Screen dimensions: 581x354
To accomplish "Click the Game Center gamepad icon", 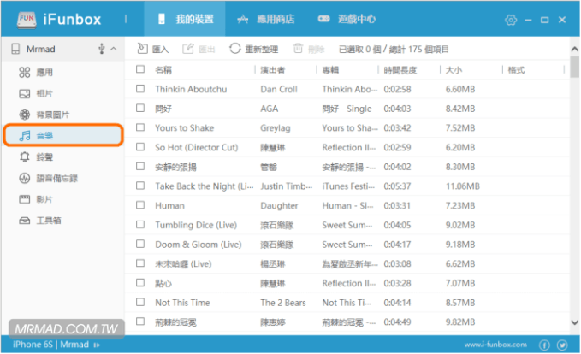I will coord(323,19).
